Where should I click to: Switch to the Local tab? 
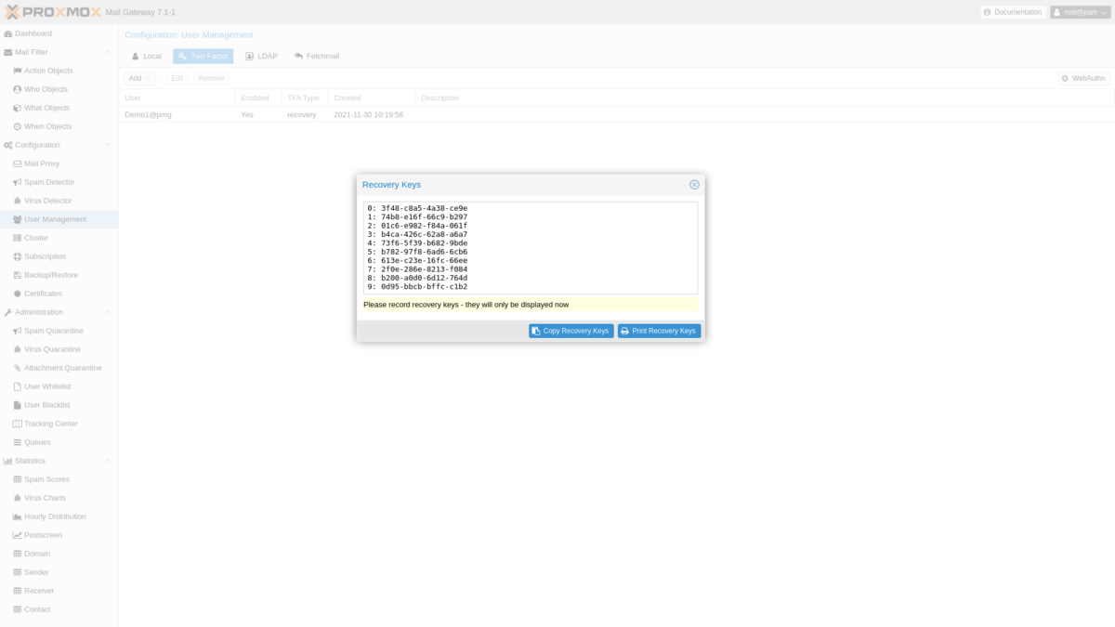point(147,56)
